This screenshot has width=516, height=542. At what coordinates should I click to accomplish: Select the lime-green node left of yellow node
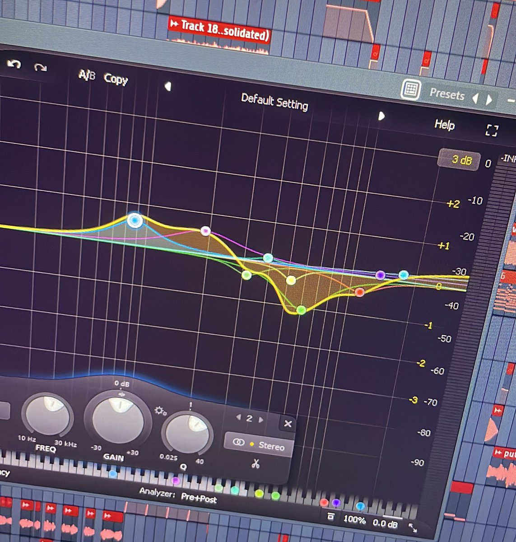(x=246, y=275)
